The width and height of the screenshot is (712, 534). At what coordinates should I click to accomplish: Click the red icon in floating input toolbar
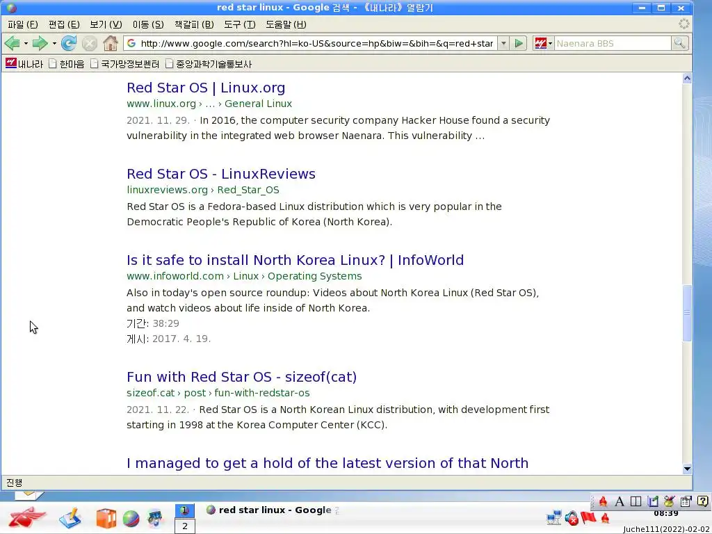[603, 501]
